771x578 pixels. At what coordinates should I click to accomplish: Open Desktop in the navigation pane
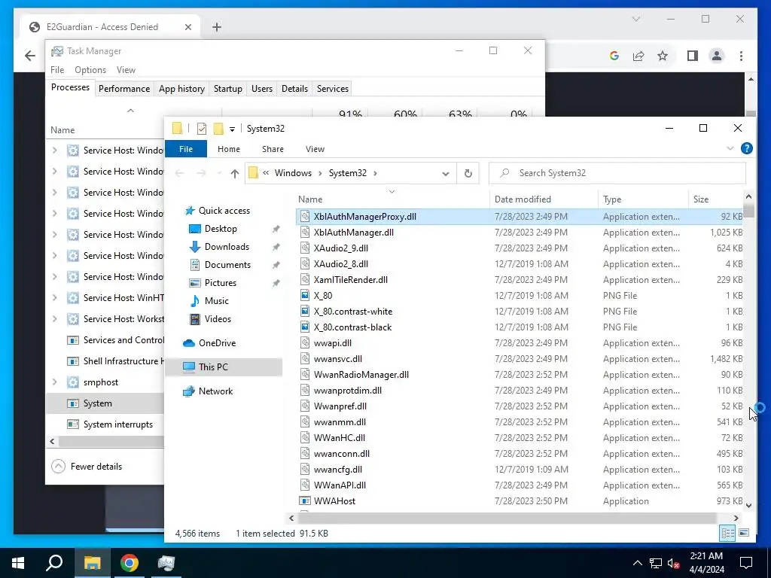click(x=221, y=229)
